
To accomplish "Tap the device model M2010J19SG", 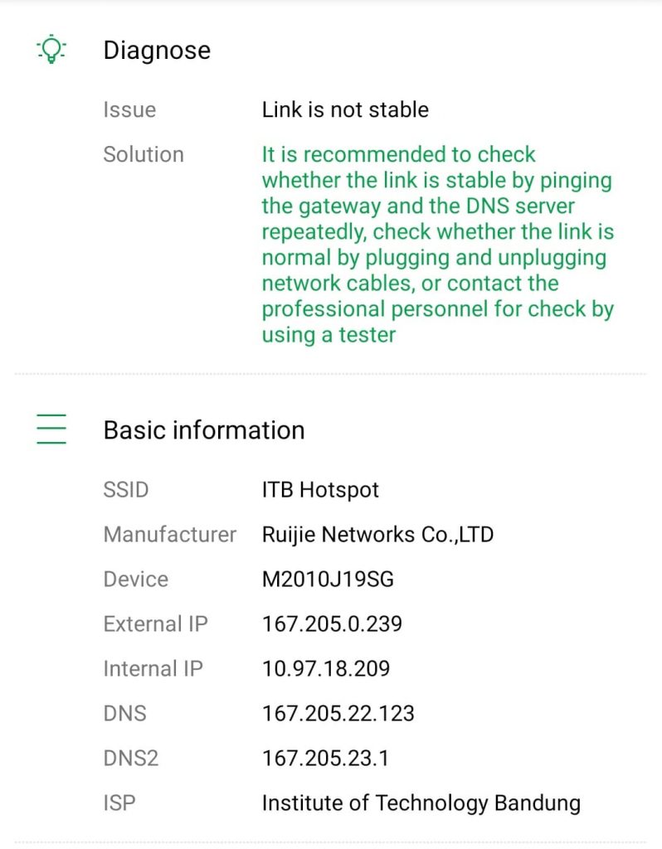I will [328, 579].
